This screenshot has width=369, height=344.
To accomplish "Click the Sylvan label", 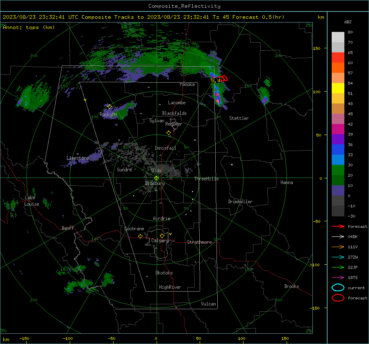I will tap(157, 121).
